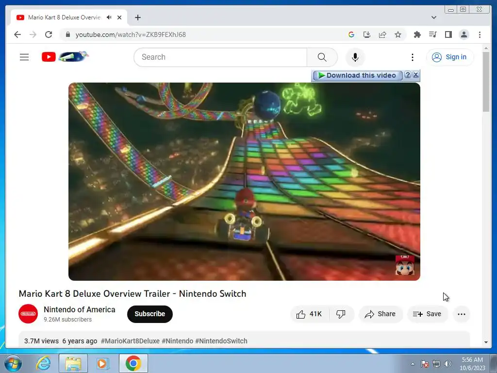Open #NintendoSwitch hashtag link
Screen dimensions: 497x373
(221, 341)
